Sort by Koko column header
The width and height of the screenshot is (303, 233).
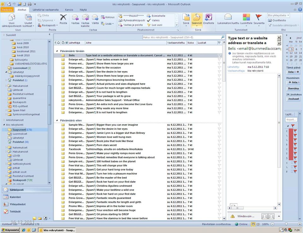[191, 43]
